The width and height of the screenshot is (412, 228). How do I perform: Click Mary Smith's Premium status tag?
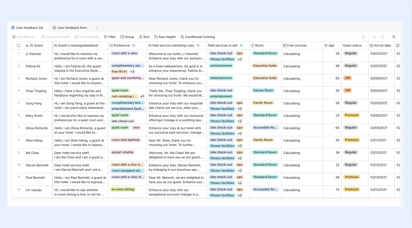352,115
